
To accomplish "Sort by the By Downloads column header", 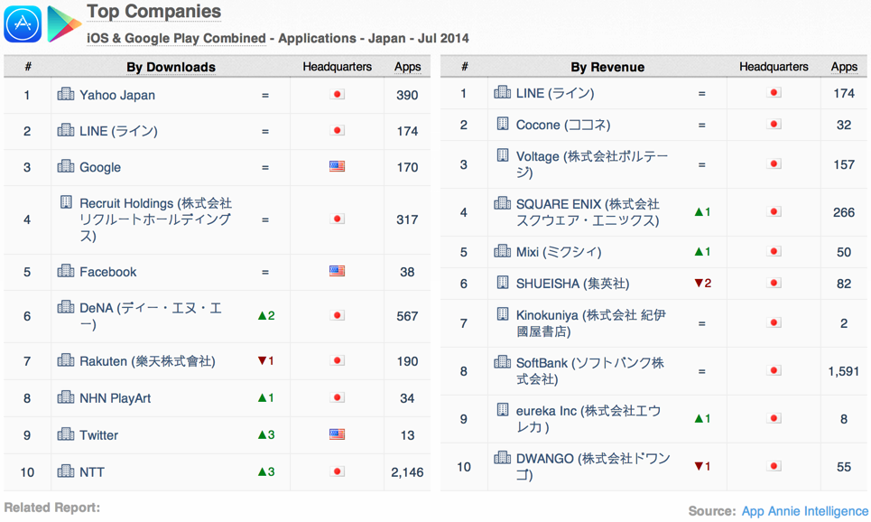I will tap(171, 67).
